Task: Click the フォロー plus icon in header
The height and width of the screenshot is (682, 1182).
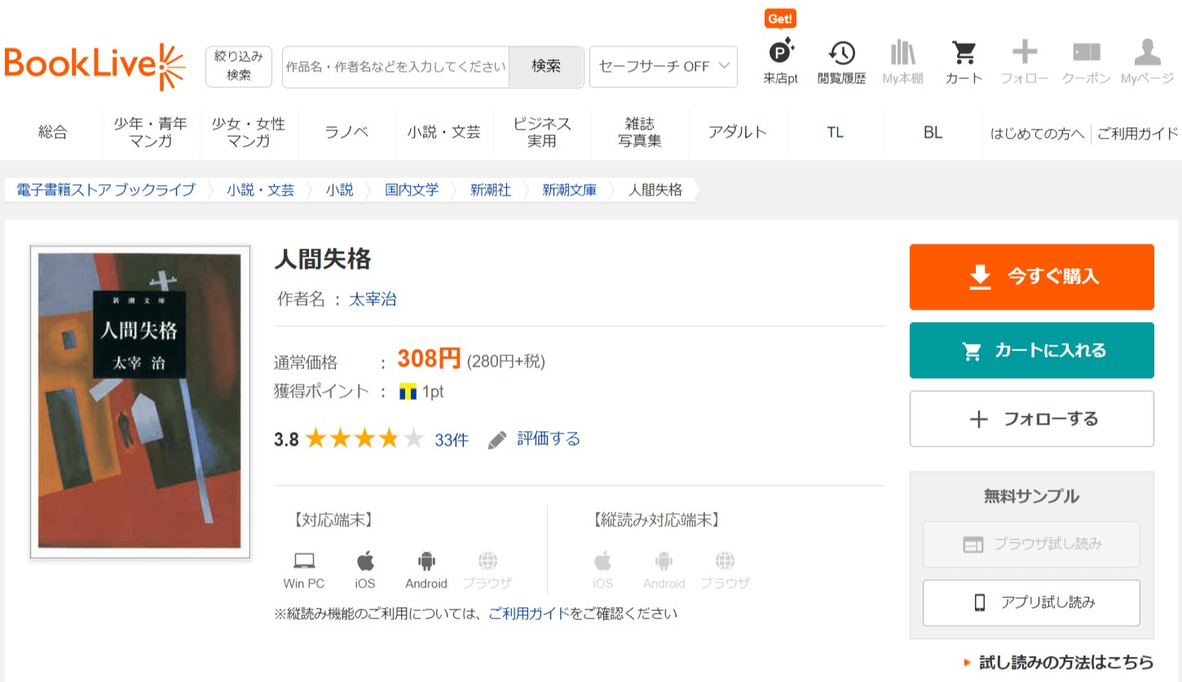Action: [1024, 55]
